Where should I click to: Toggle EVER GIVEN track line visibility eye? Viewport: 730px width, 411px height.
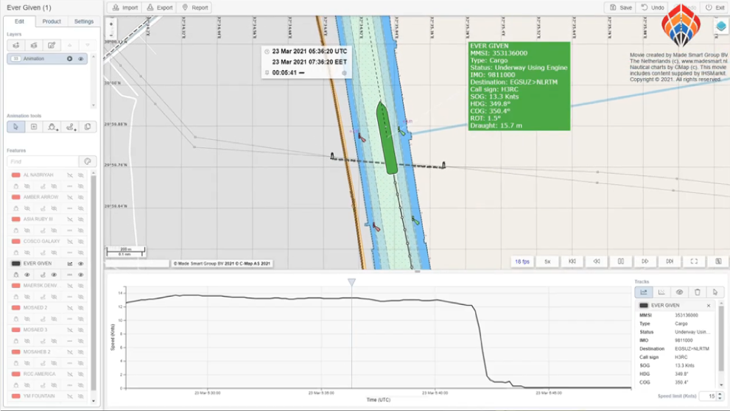point(54,275)
